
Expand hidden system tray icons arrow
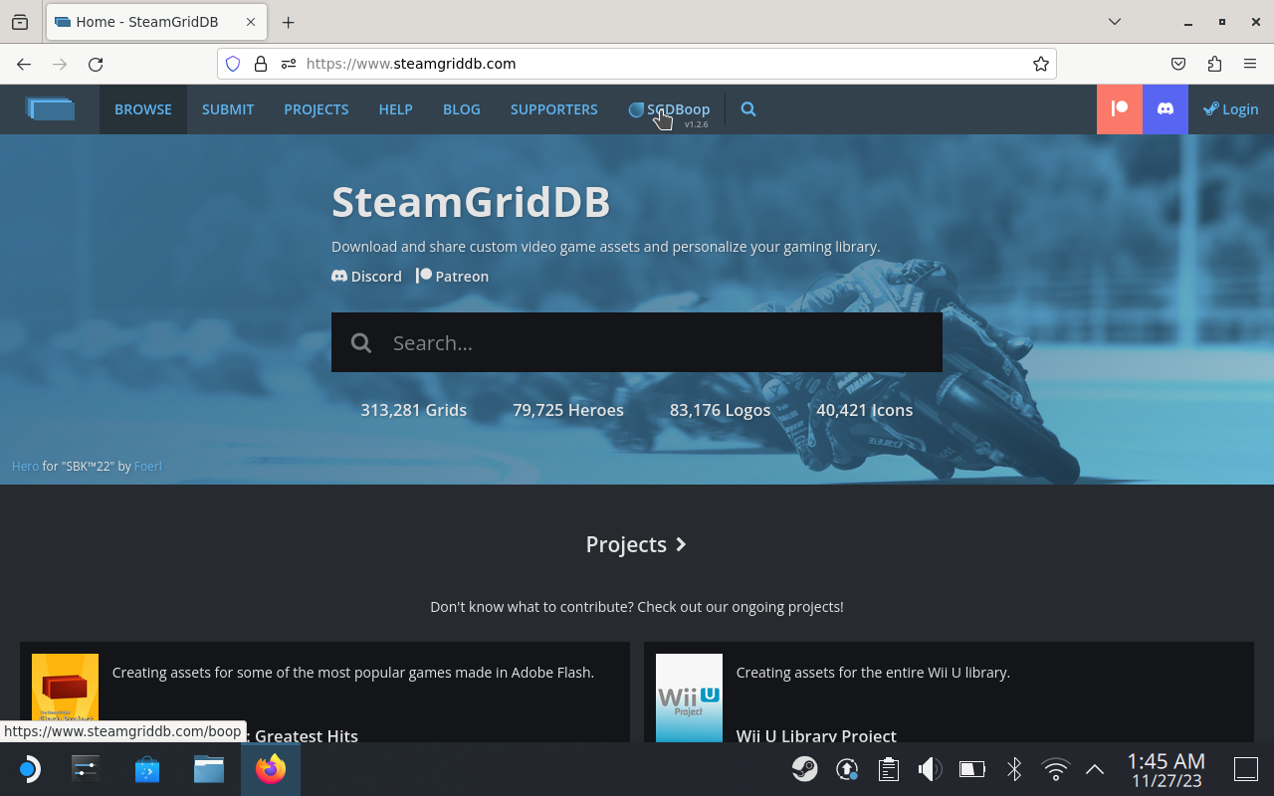pyautogui.click(x=1095, y=769)
